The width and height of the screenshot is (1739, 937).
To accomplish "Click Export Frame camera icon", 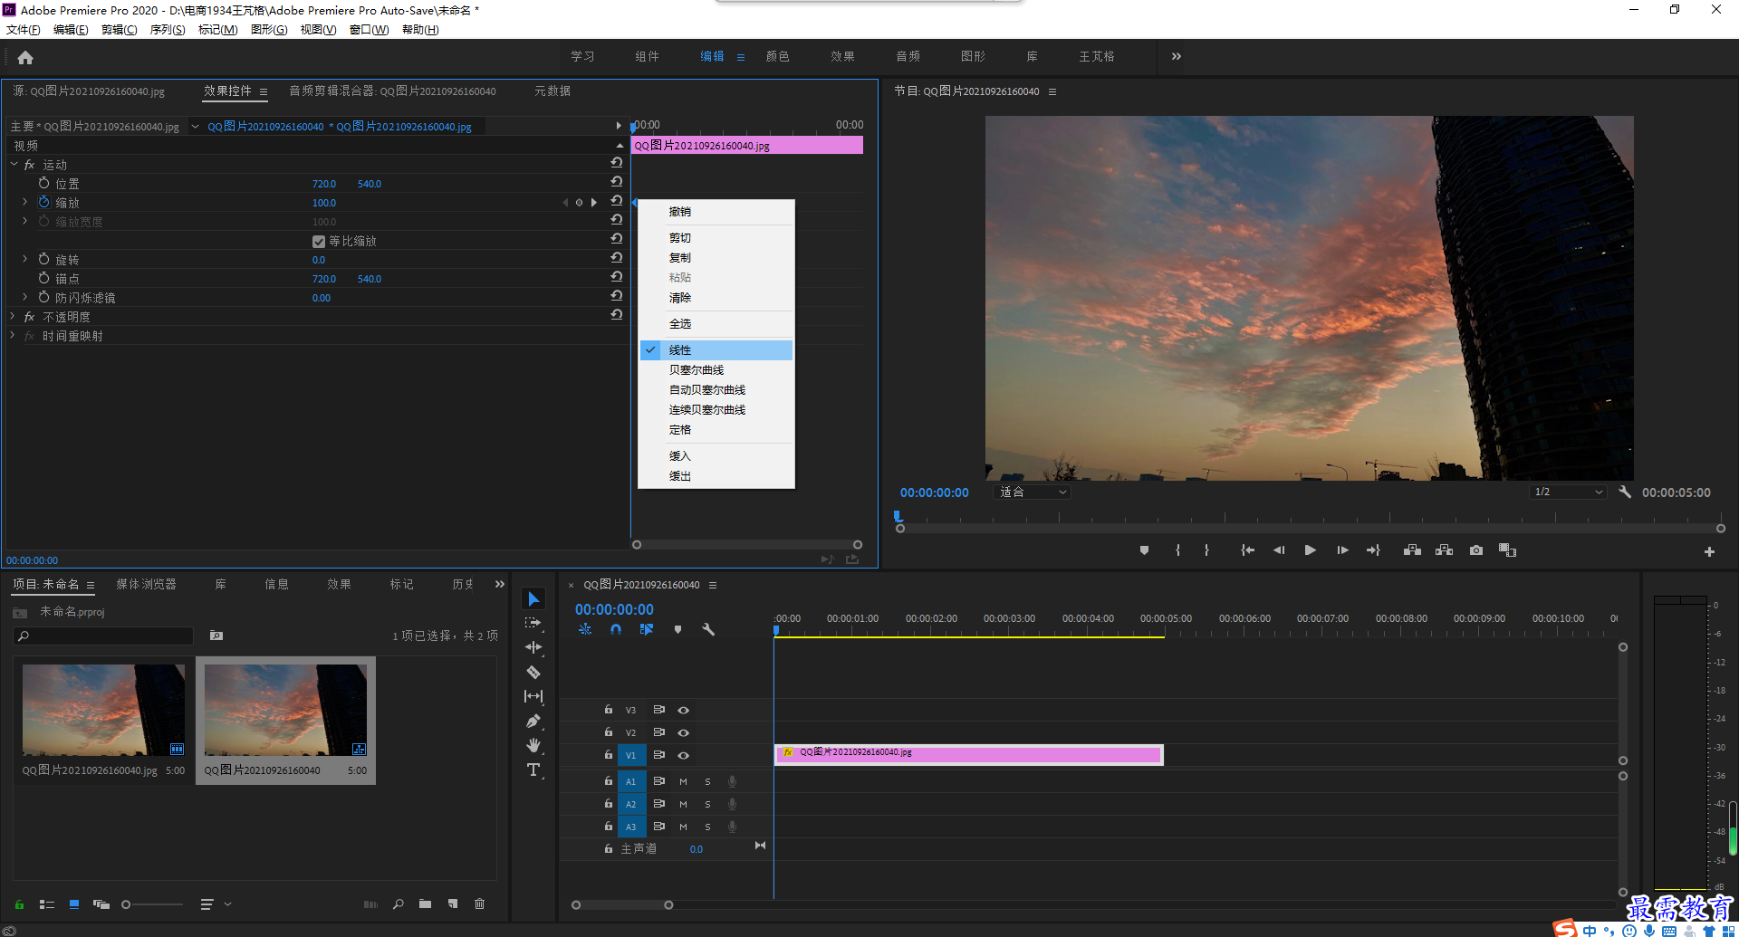I will pos(1476,550).
